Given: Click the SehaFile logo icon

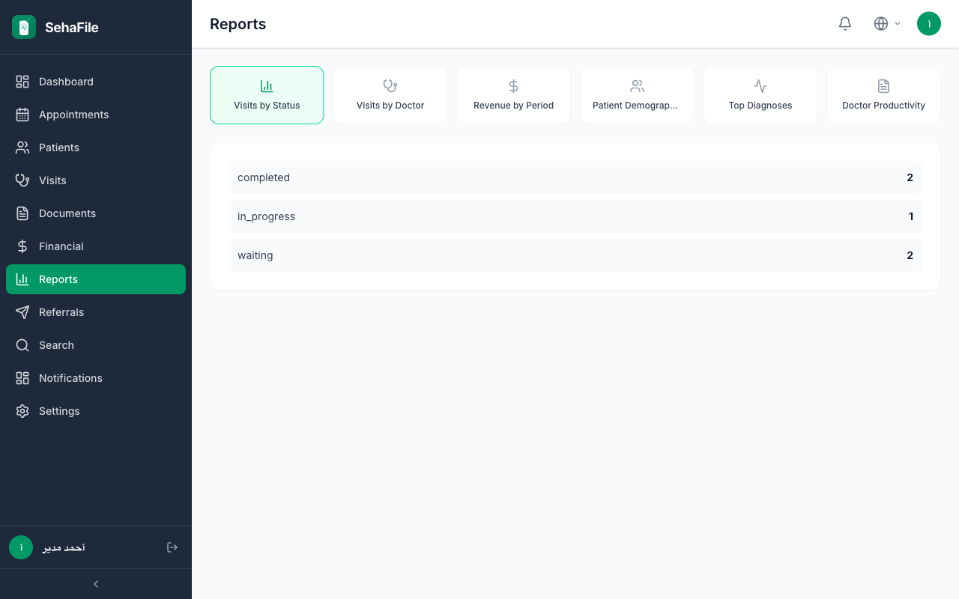Looking at the screenshot, I should click(24, 27).
